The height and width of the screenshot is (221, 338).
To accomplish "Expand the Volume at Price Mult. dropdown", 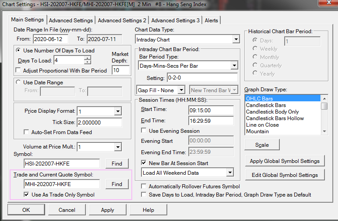I will 118,147.
